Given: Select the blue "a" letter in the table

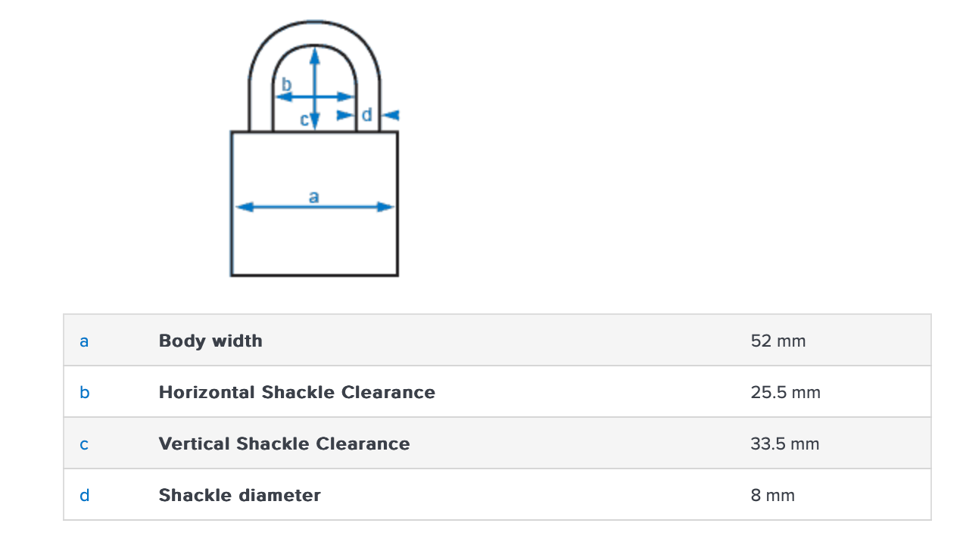Looking at the screenshot, I should click(x=84, y=341).
